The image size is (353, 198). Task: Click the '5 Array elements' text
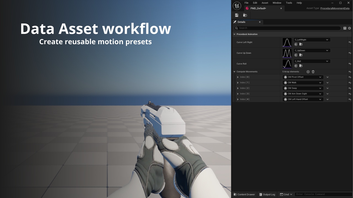(291, 72)
